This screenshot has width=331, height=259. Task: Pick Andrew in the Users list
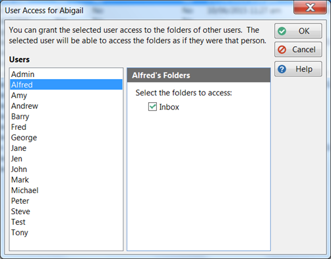[x=66, y=106]
